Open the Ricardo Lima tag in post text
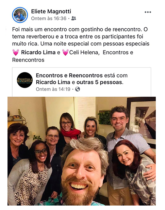This screenshot has height=210, width=165. coord(38,52)
